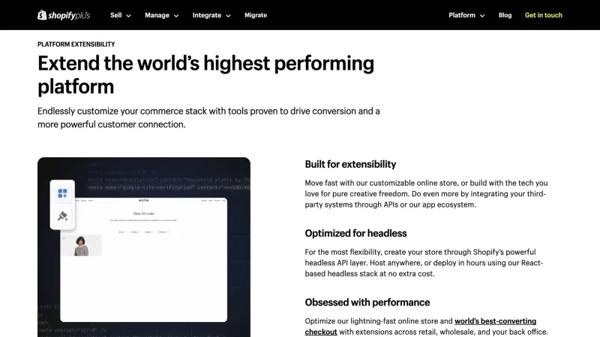Open the Integrate menu
Image resolution: width=600 pixels, height=337 pixels.
coord(207,15)
